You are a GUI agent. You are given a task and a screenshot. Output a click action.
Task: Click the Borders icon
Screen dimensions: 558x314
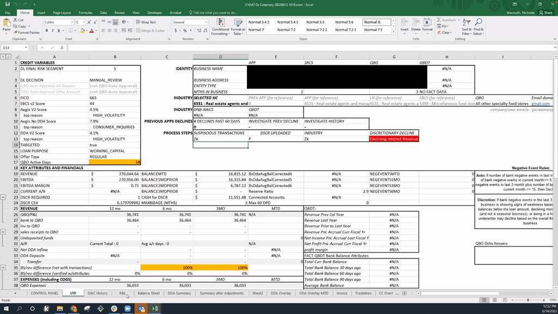70,30
